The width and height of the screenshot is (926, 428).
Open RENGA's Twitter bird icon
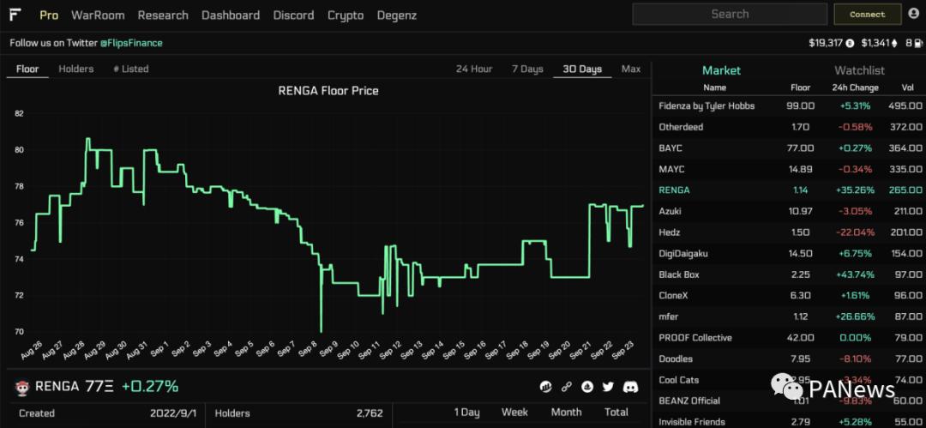(608, 388)
